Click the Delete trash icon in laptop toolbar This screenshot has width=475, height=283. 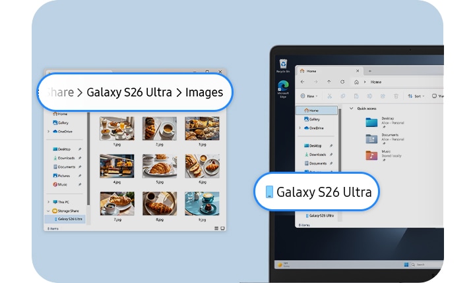pos(396,96)
